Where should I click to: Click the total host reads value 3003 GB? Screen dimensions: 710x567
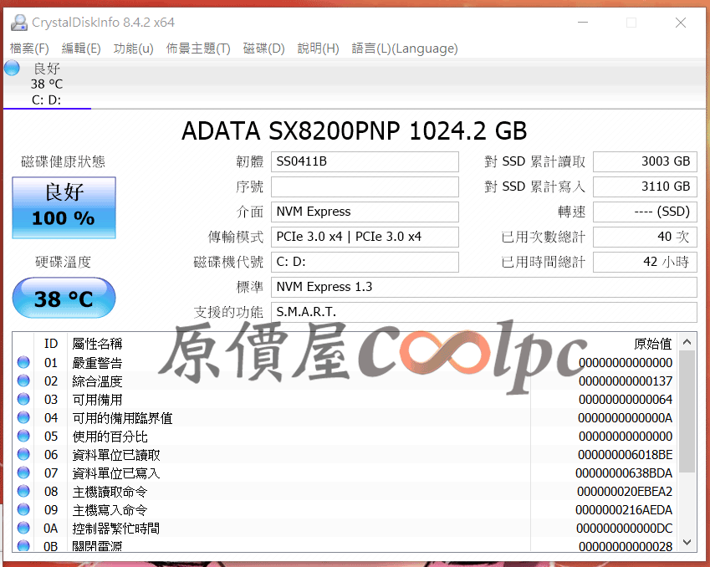[x=645, y=161]
